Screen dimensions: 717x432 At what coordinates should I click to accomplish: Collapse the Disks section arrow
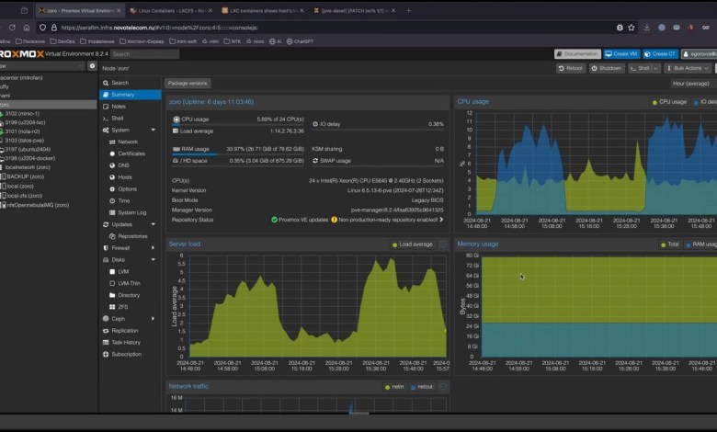[x=154, y=260]
